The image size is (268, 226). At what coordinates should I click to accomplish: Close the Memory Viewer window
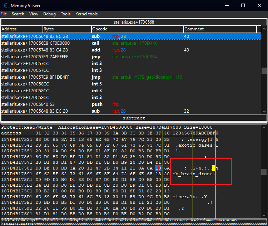[259, 6]
